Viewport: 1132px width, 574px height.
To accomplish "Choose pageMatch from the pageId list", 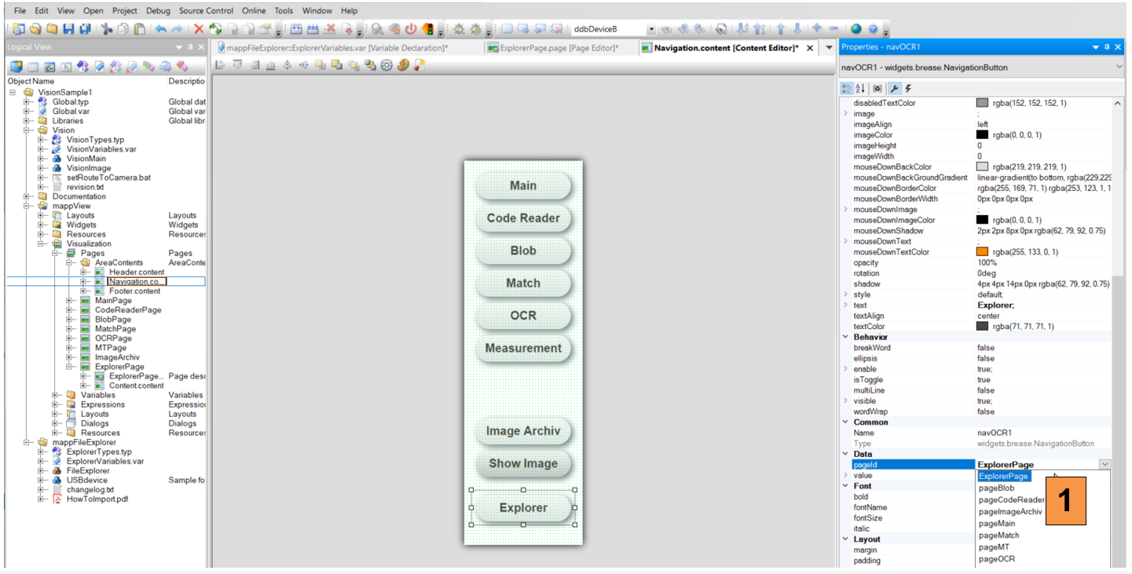I will tap(998, 536).
